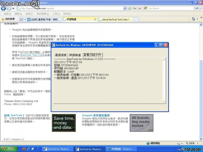The image size is (203, 152).
Task: Click the log panel scroll down arrow
Action: click(x=164, y=101)
